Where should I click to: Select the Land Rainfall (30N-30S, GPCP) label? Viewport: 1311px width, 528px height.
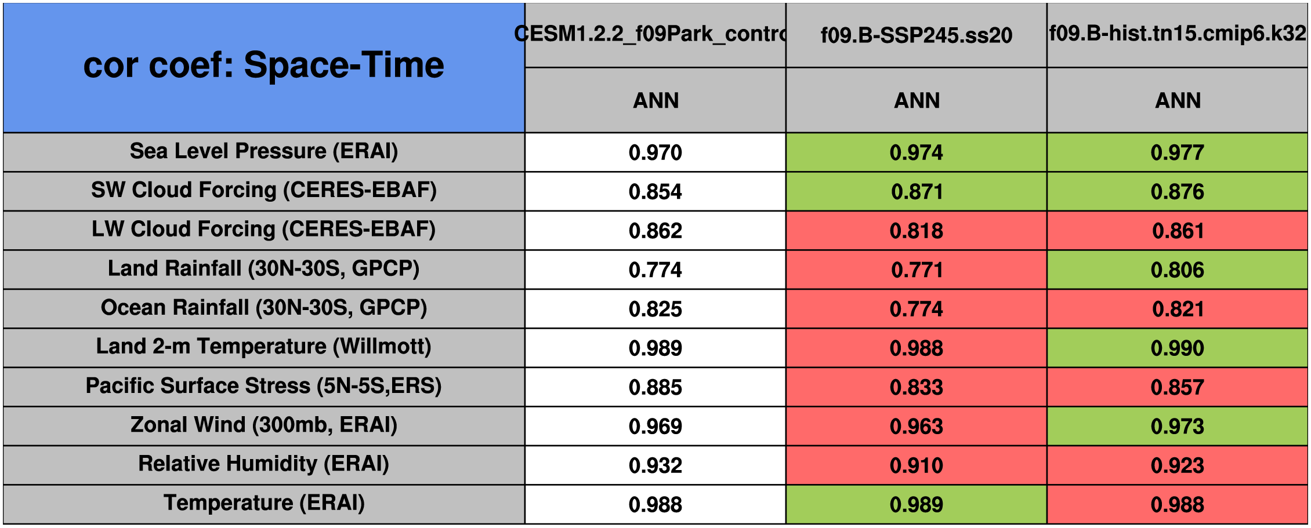click(264, 269)
